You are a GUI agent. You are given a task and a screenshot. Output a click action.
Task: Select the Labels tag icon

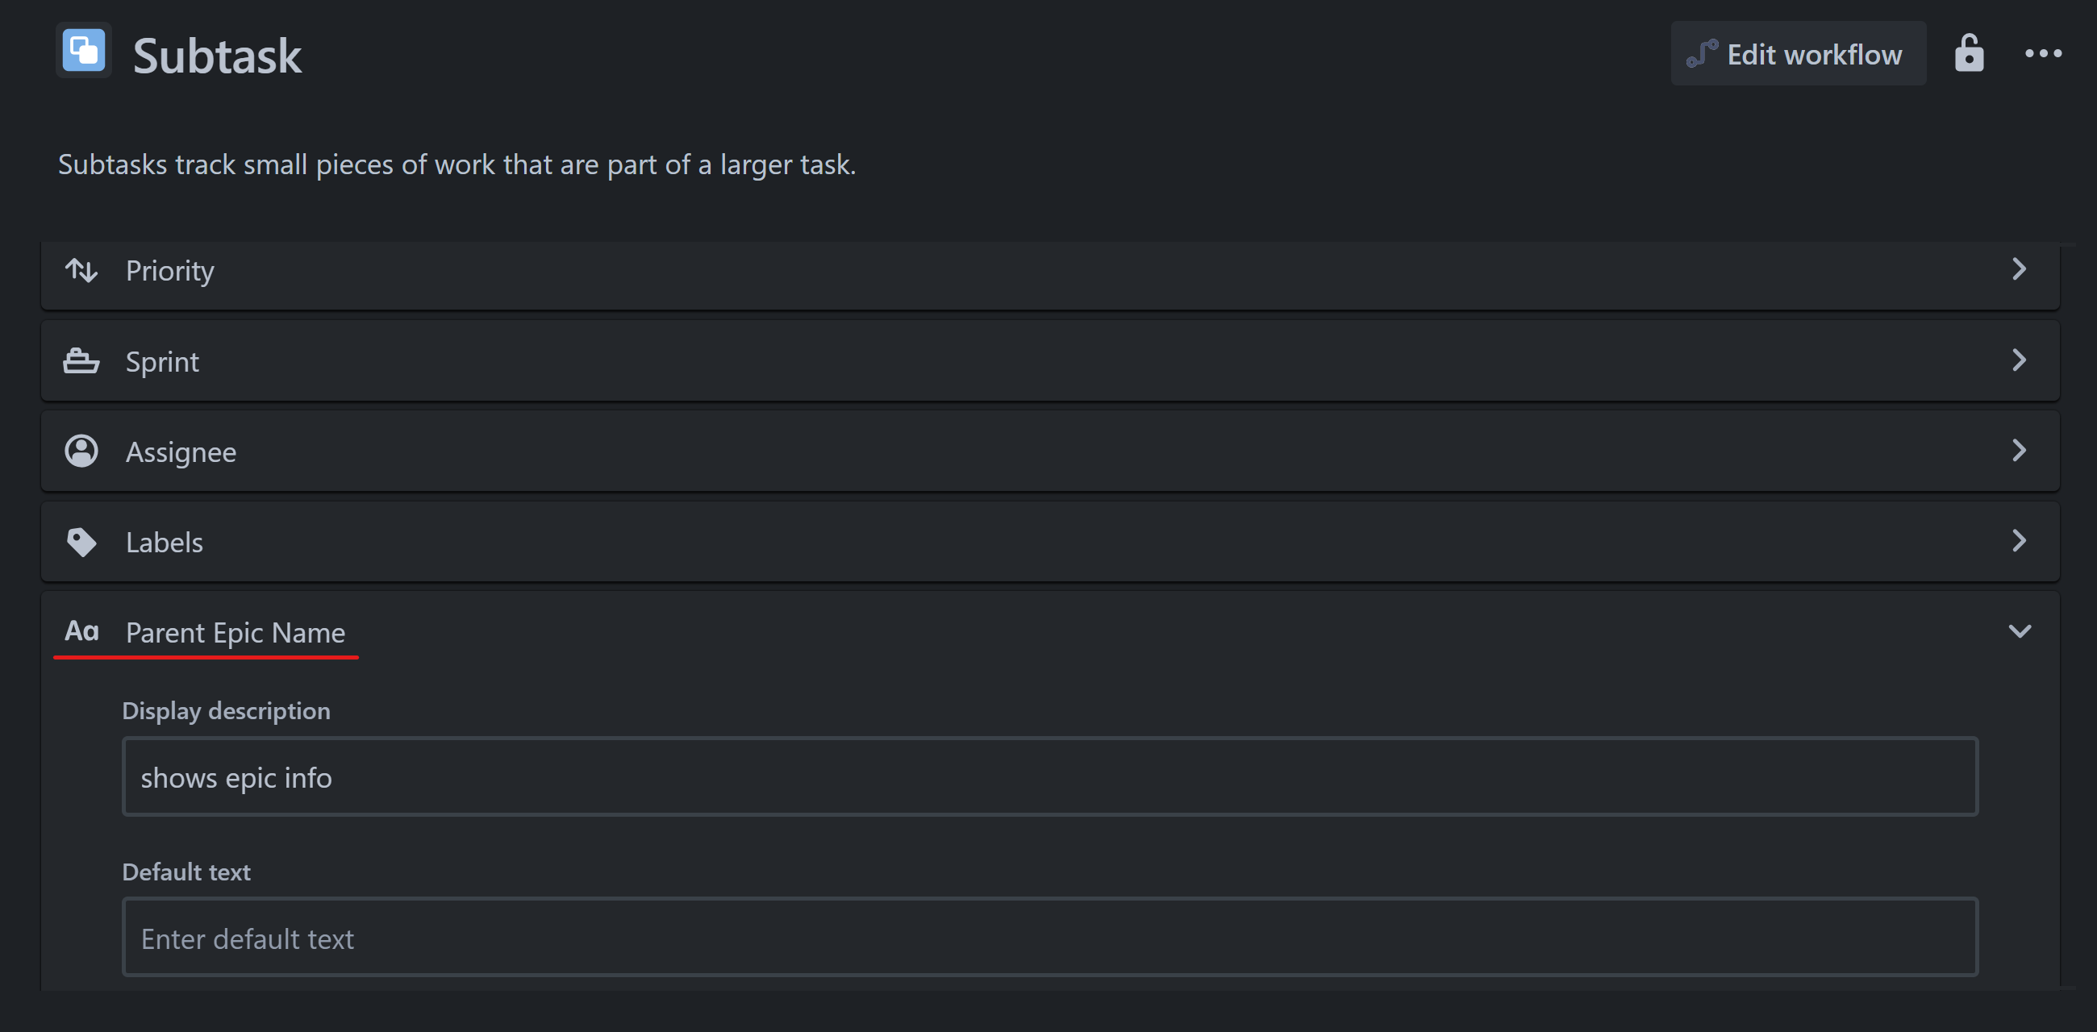click(x=81, y=541)
